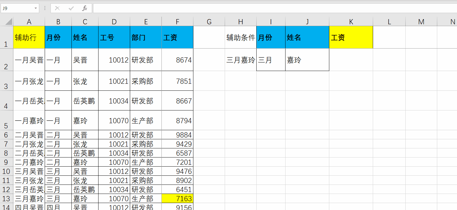The width and height of the screenshot is (457, 210).
Task: Select row 13 by clicking its row number
Action: pyautogui.click(x=7, y=198)
